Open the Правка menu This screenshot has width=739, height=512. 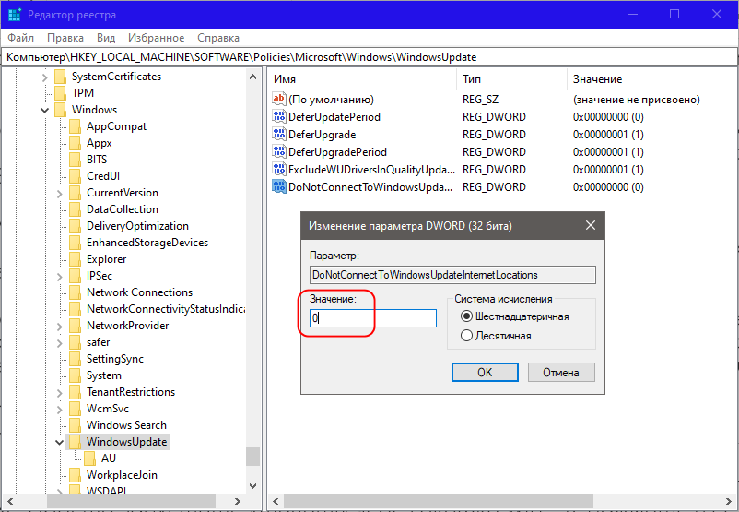pyautogui.click(x=65, y=37)
